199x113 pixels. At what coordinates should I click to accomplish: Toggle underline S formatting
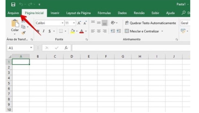pyautogui.click(x=50, y=31)
